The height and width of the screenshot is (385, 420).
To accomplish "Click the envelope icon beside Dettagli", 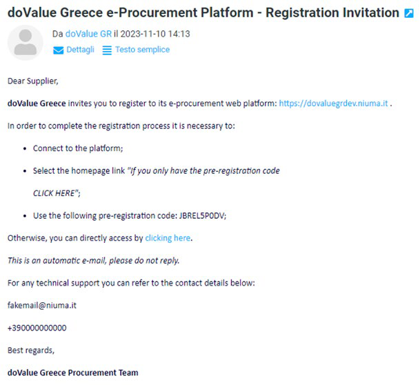I will [59, 50].
